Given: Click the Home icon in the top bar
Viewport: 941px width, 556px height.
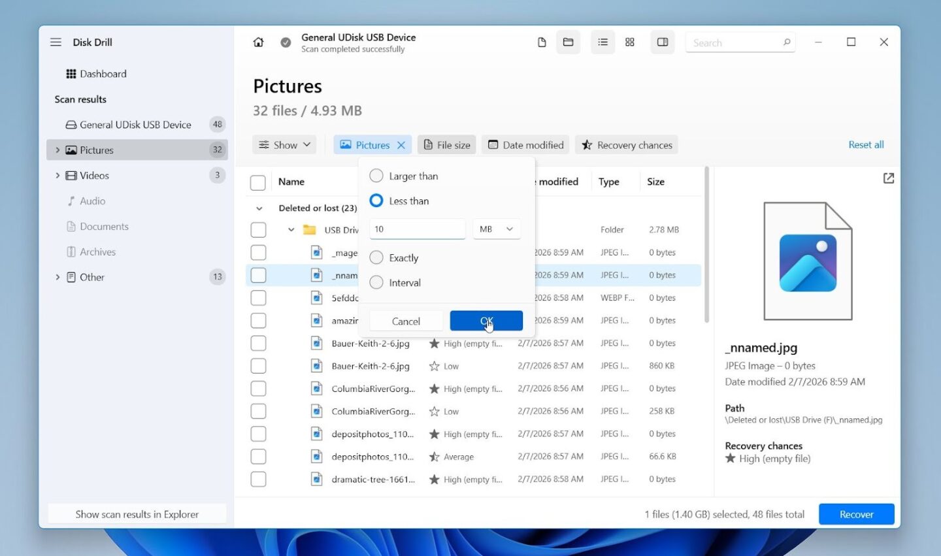Looking at the screenshot, I should click(x=258, y=42).
